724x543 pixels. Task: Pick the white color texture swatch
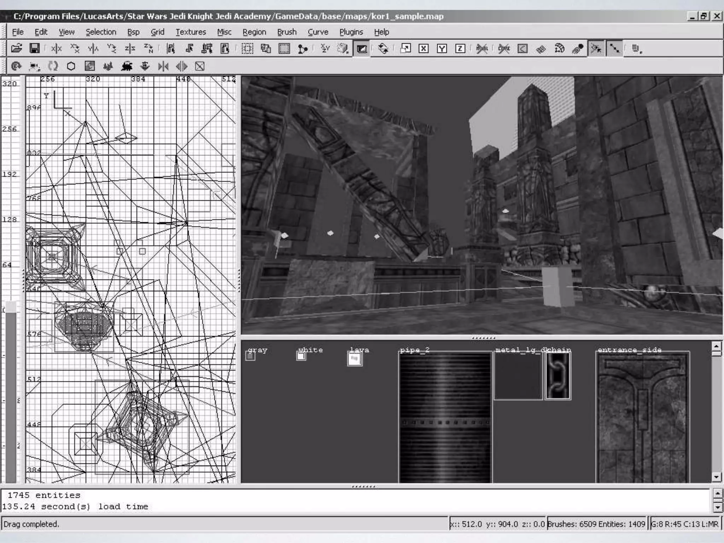[x=301, y=356]
